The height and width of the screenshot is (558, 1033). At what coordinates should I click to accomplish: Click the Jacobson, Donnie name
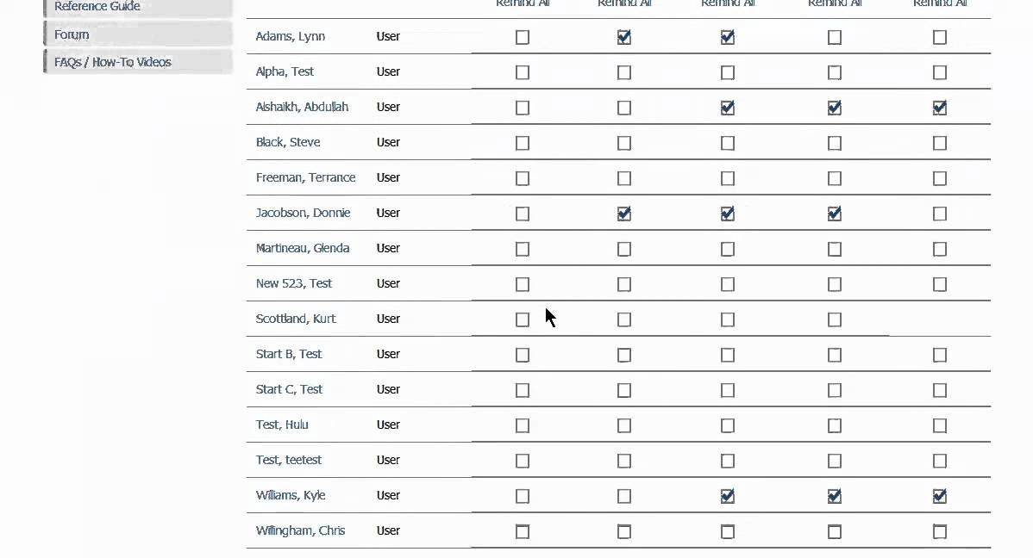303,213
